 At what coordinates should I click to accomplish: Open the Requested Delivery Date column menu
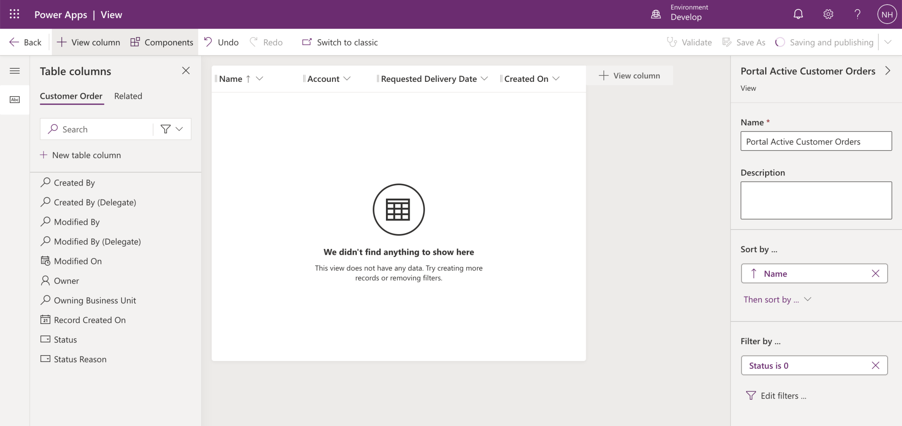point(484,79)
